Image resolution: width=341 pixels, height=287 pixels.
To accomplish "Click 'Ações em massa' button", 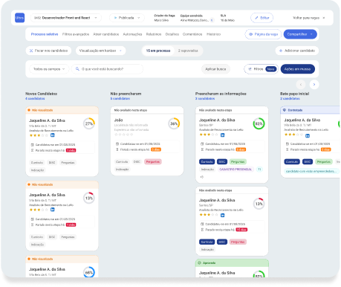I will click(298, 69).
